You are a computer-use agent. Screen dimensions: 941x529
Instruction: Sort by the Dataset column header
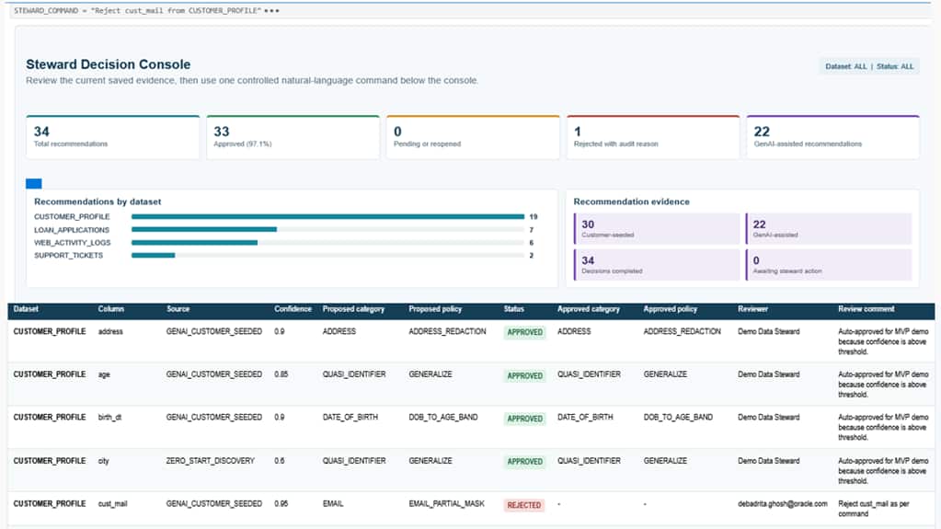26,308
